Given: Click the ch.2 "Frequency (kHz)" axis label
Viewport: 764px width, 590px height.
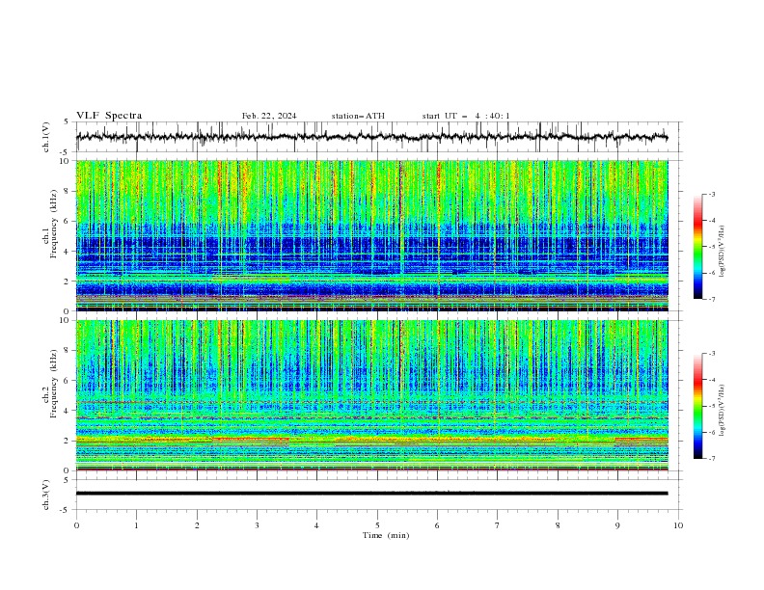Looking at the screenshot, I should [54, 384].
